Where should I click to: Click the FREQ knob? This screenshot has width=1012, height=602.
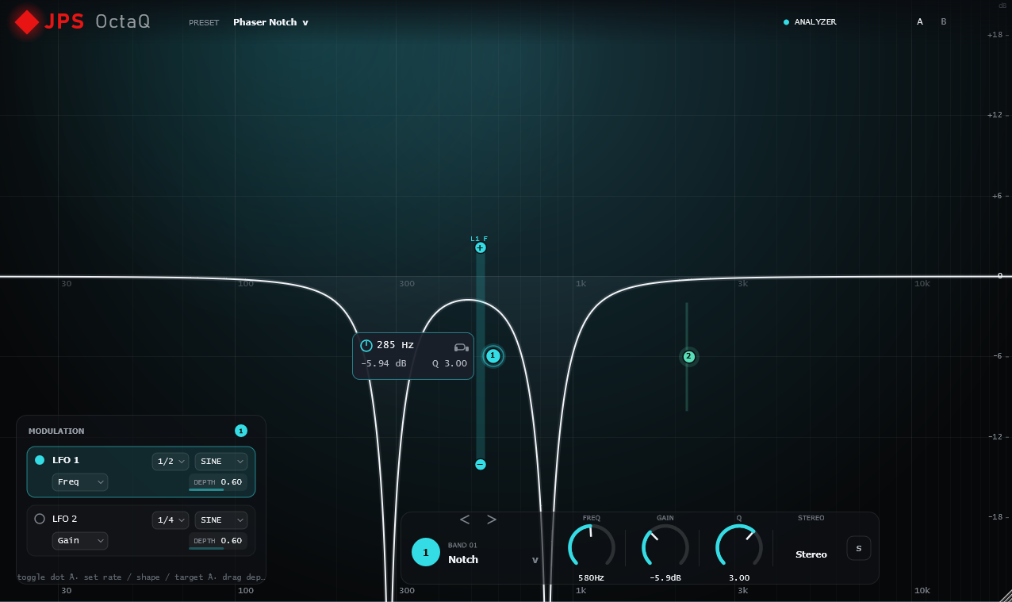[592, 547]
